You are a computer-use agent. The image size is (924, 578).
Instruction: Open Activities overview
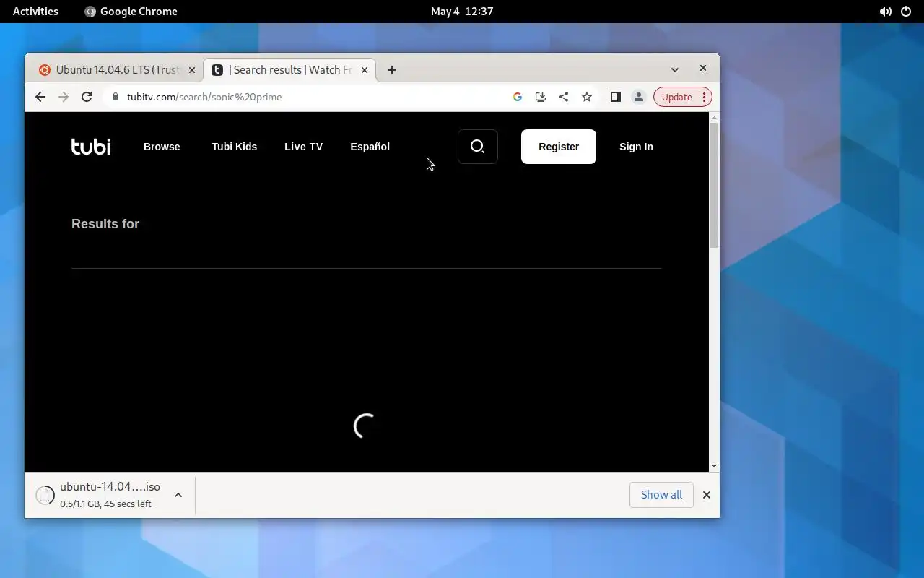[35, 12]
